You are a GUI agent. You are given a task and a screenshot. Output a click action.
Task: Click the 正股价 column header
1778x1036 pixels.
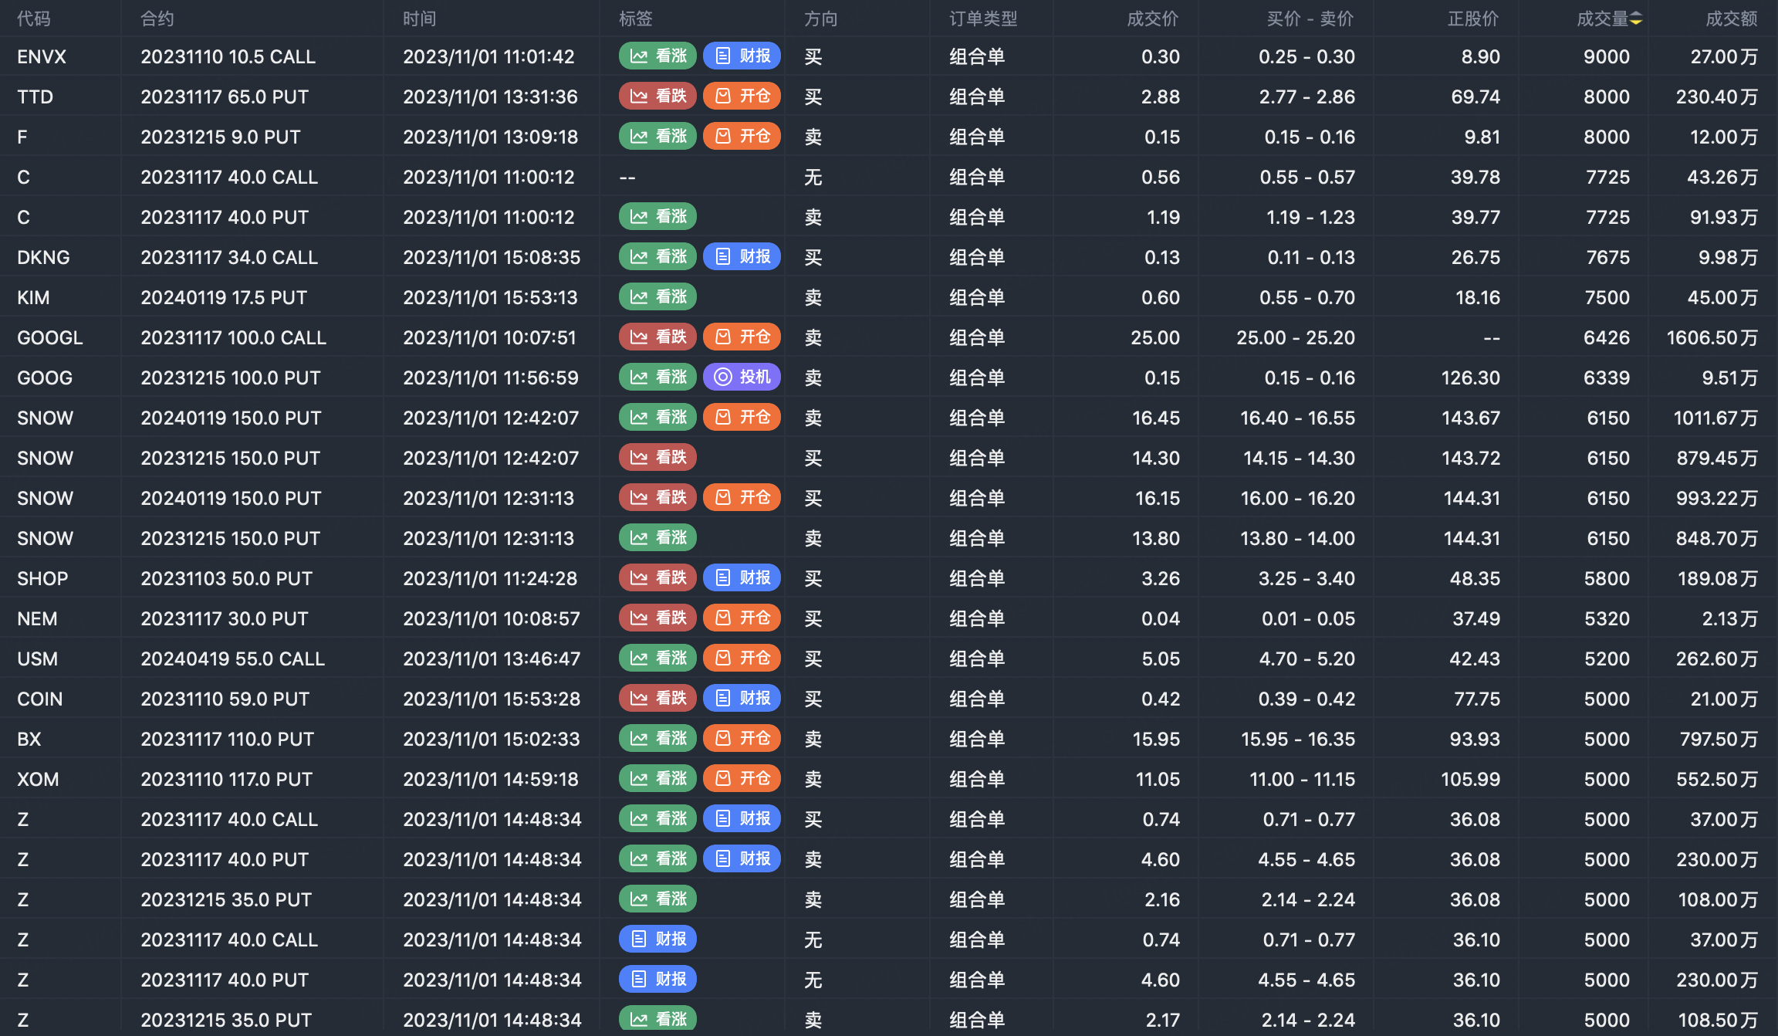(x=1473, y=19)
